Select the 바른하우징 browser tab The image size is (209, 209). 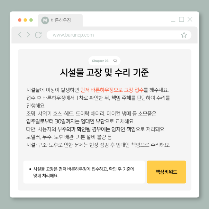pyautogui.click(x=60, y=20)
